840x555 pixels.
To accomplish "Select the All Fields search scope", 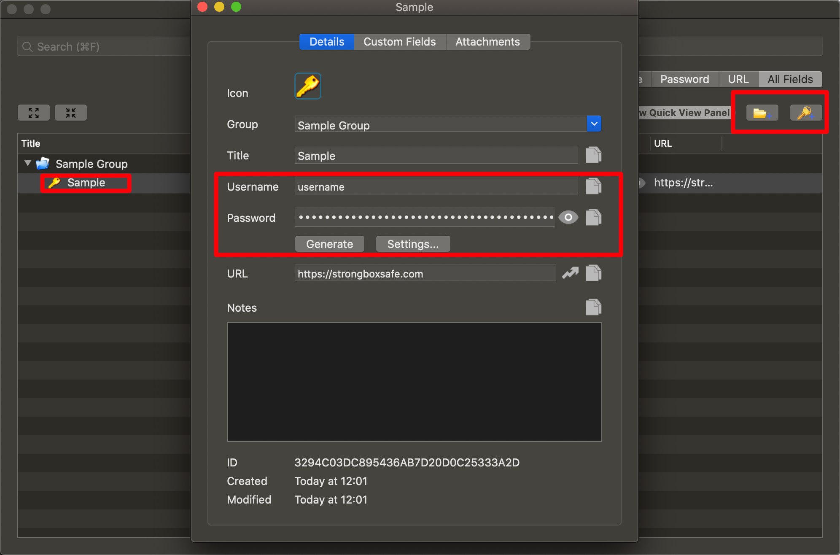I will (x=790, y=79).
